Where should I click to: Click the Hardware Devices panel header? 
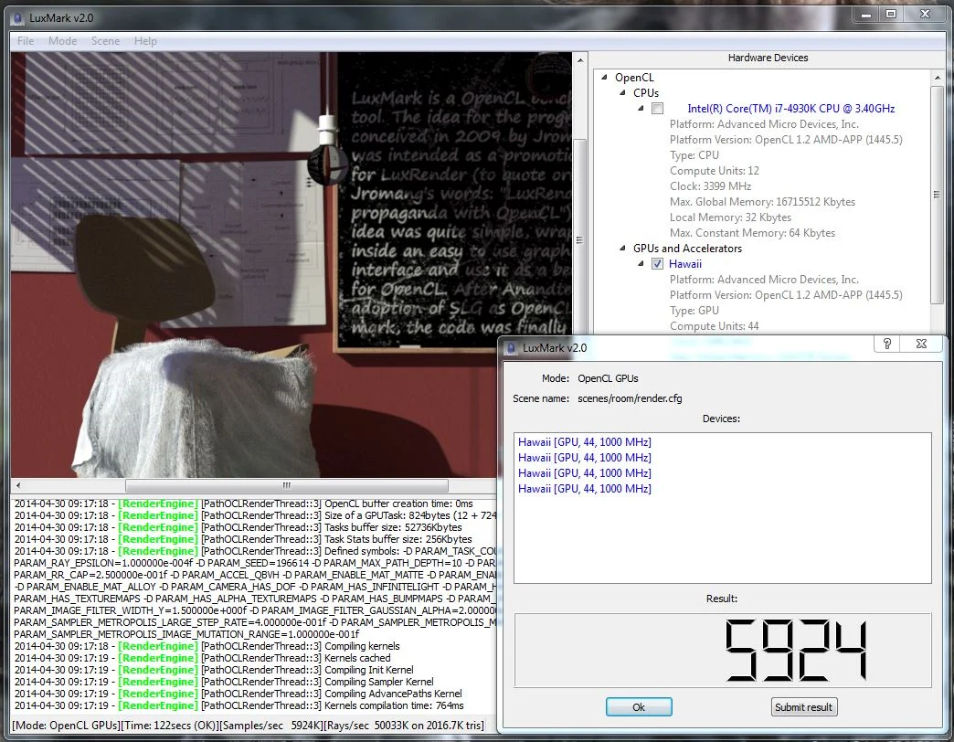tap(768, 58)
